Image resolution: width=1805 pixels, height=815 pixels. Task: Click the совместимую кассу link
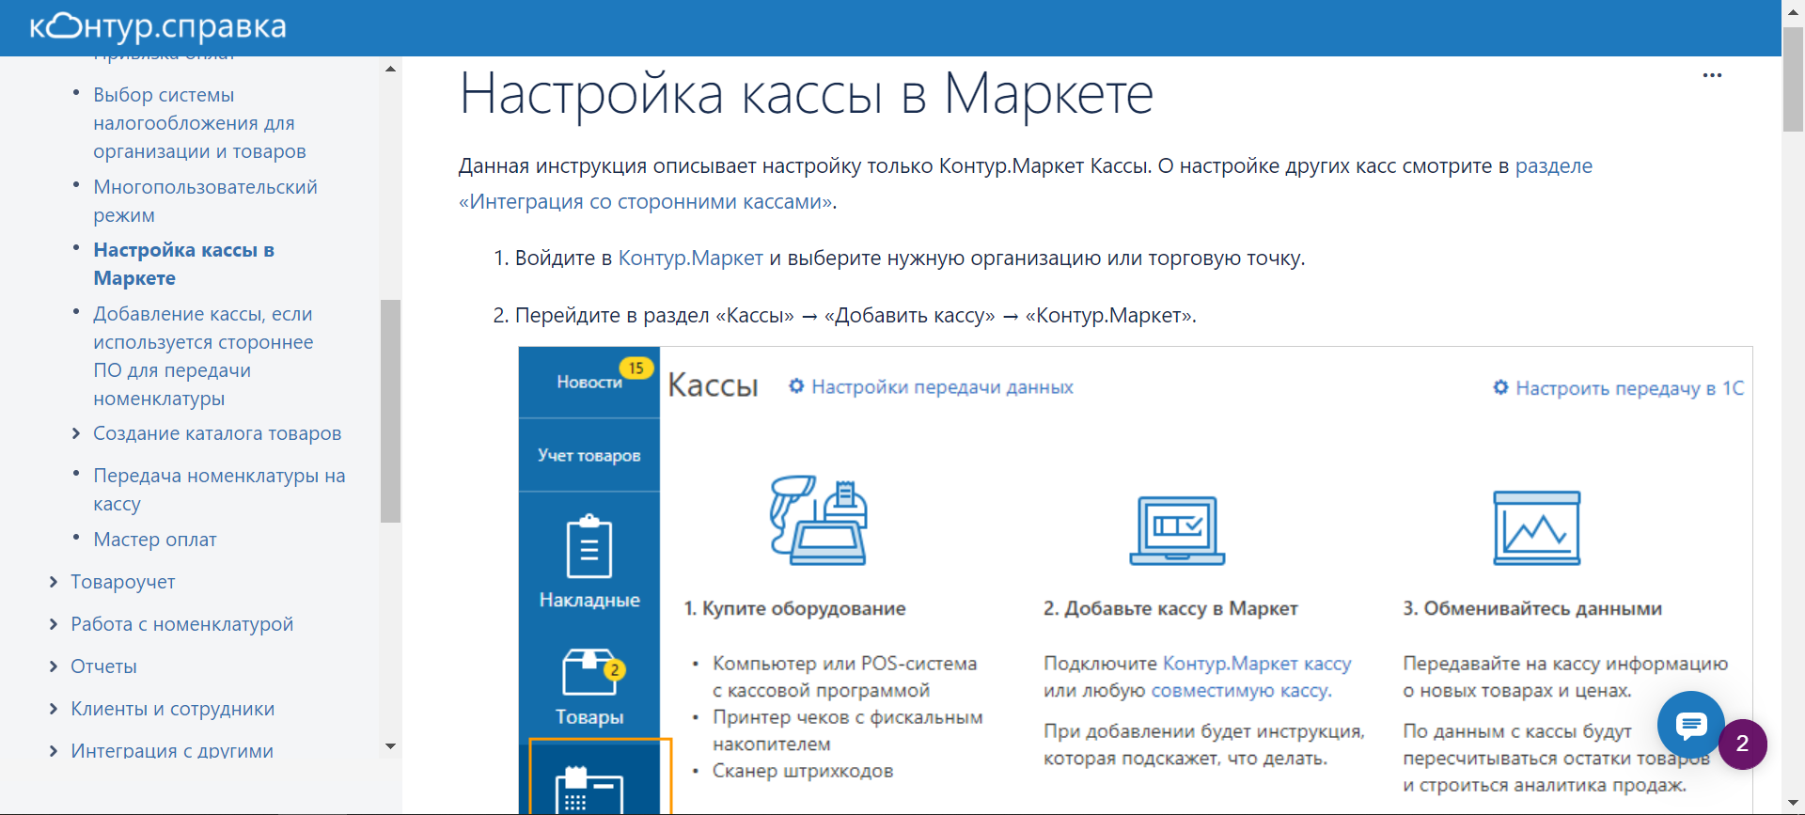point(1240,691)
